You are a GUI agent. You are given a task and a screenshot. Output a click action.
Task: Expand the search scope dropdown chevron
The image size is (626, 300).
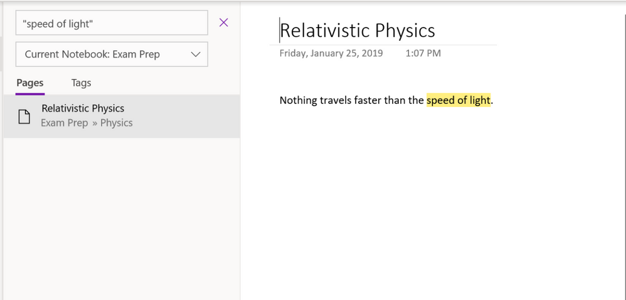196,54
